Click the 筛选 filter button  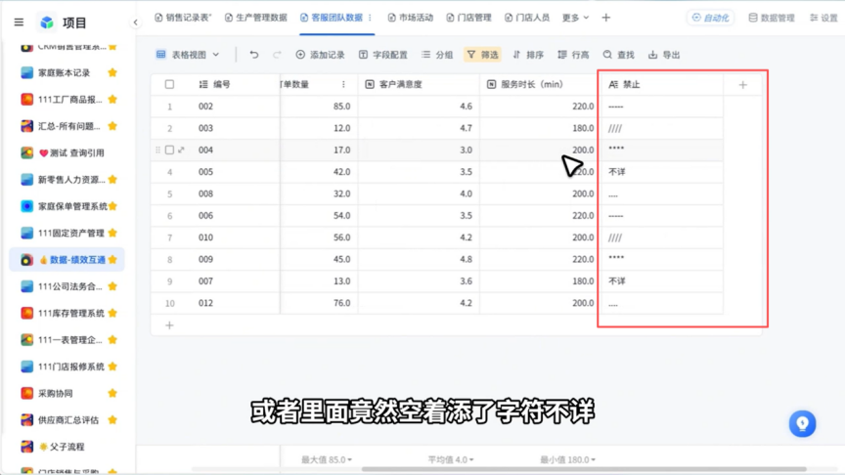[x=482, y=55]
